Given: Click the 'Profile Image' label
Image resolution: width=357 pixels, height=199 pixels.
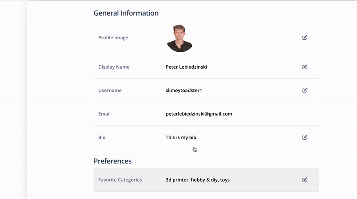Looking at the screenshot, I should (x=113, y=37).
